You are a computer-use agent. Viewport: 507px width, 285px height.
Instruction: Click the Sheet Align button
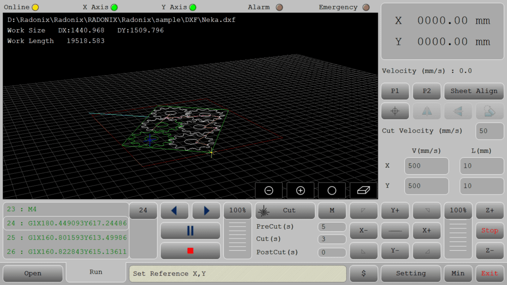click(x=474, y=91)
